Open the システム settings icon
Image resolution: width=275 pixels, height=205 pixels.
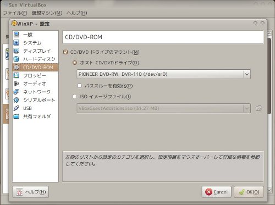tap(16, 43)
